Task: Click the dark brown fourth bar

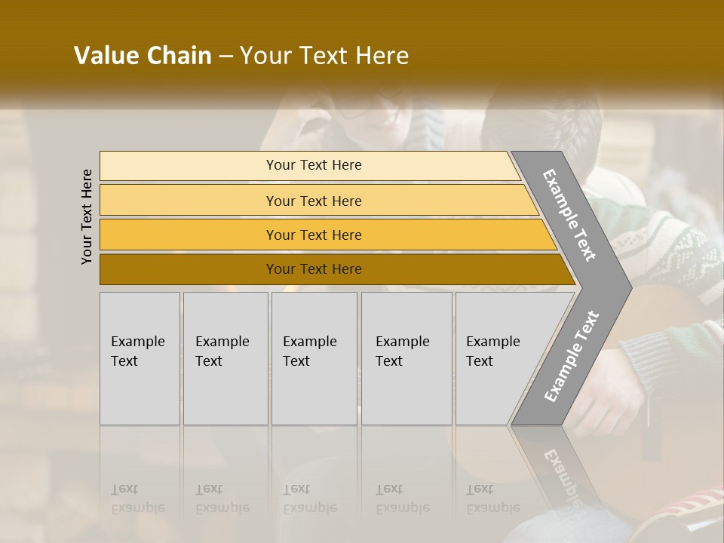Action: [x=313, y=269]
